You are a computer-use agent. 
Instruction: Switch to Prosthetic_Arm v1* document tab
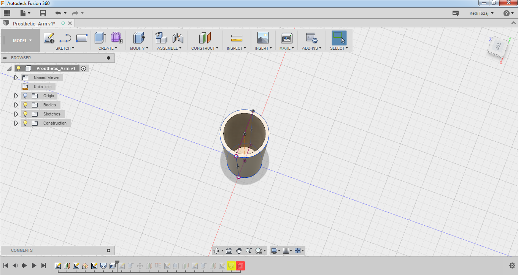click(34, 24)
